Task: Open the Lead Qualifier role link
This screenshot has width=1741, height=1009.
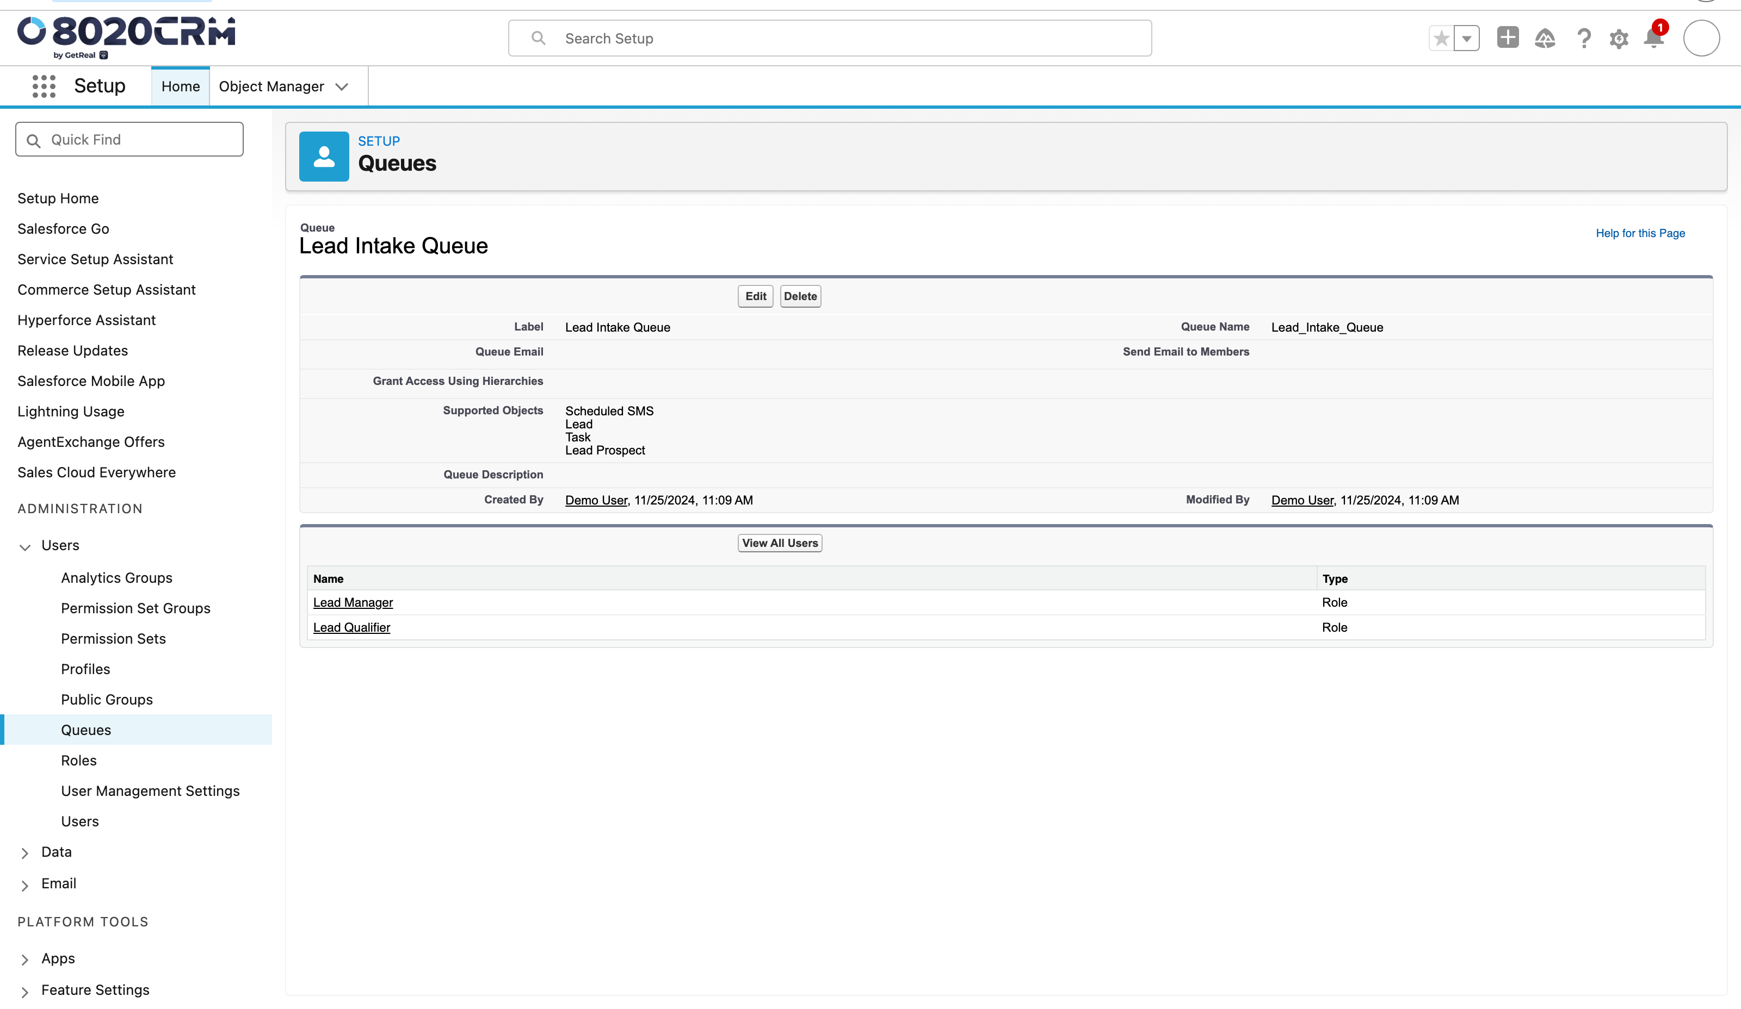Action: (x=351, y=627)
